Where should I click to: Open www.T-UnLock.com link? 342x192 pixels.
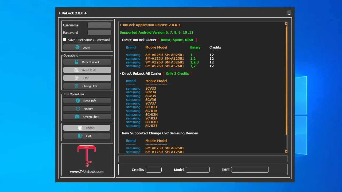pos(87,171)
